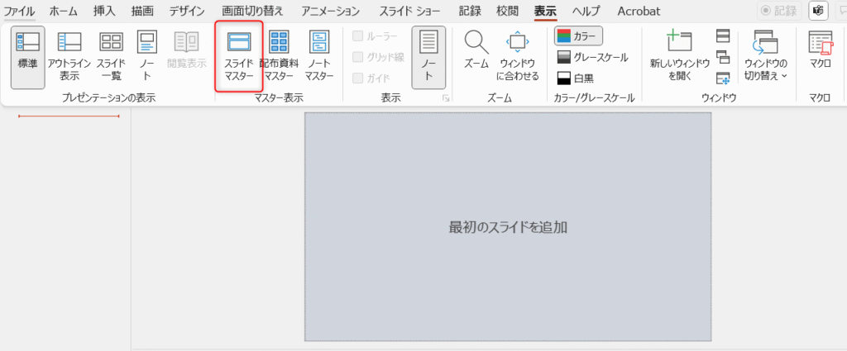Toggle the ノート pane button in 表示 group
The width and height of the screenshot is (847, 351).
tap(428, 57)
